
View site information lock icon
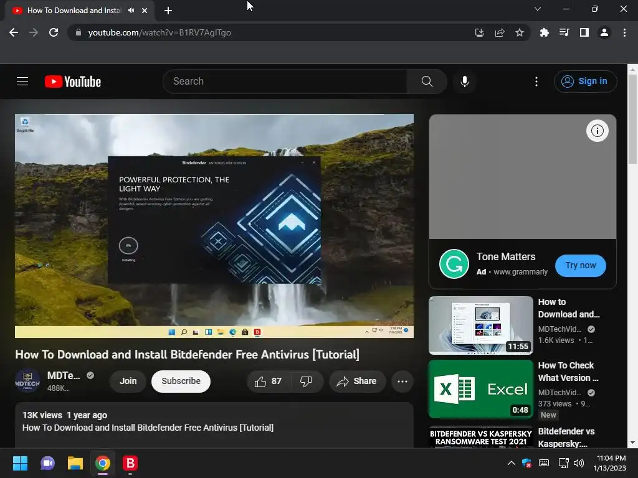(x=79, y=32)
